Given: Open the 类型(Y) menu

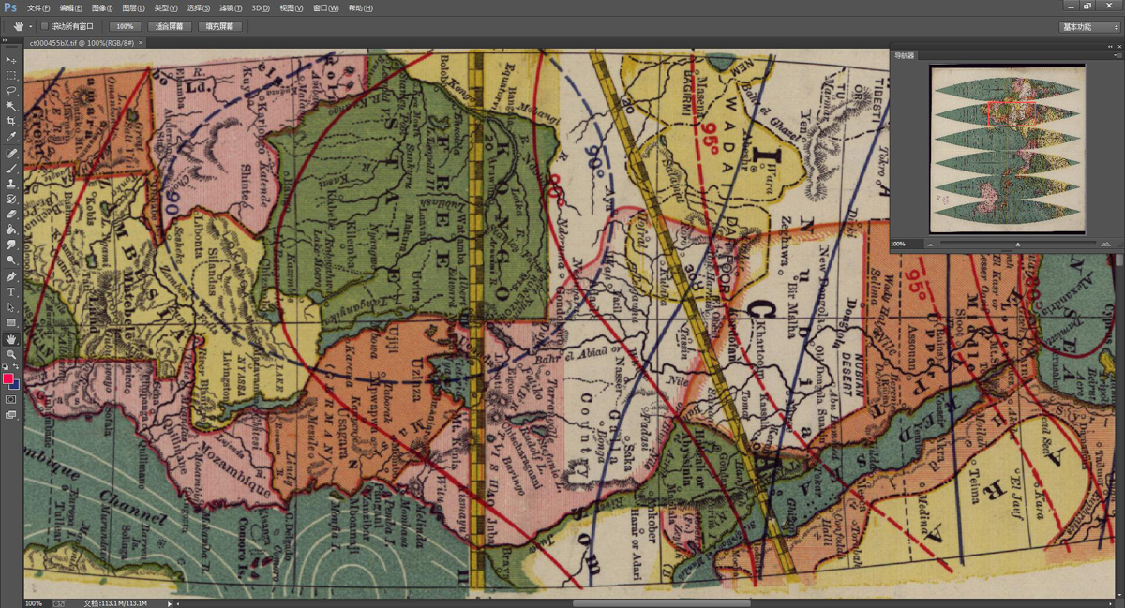Looking at the screenshot, I should [167, 7].
